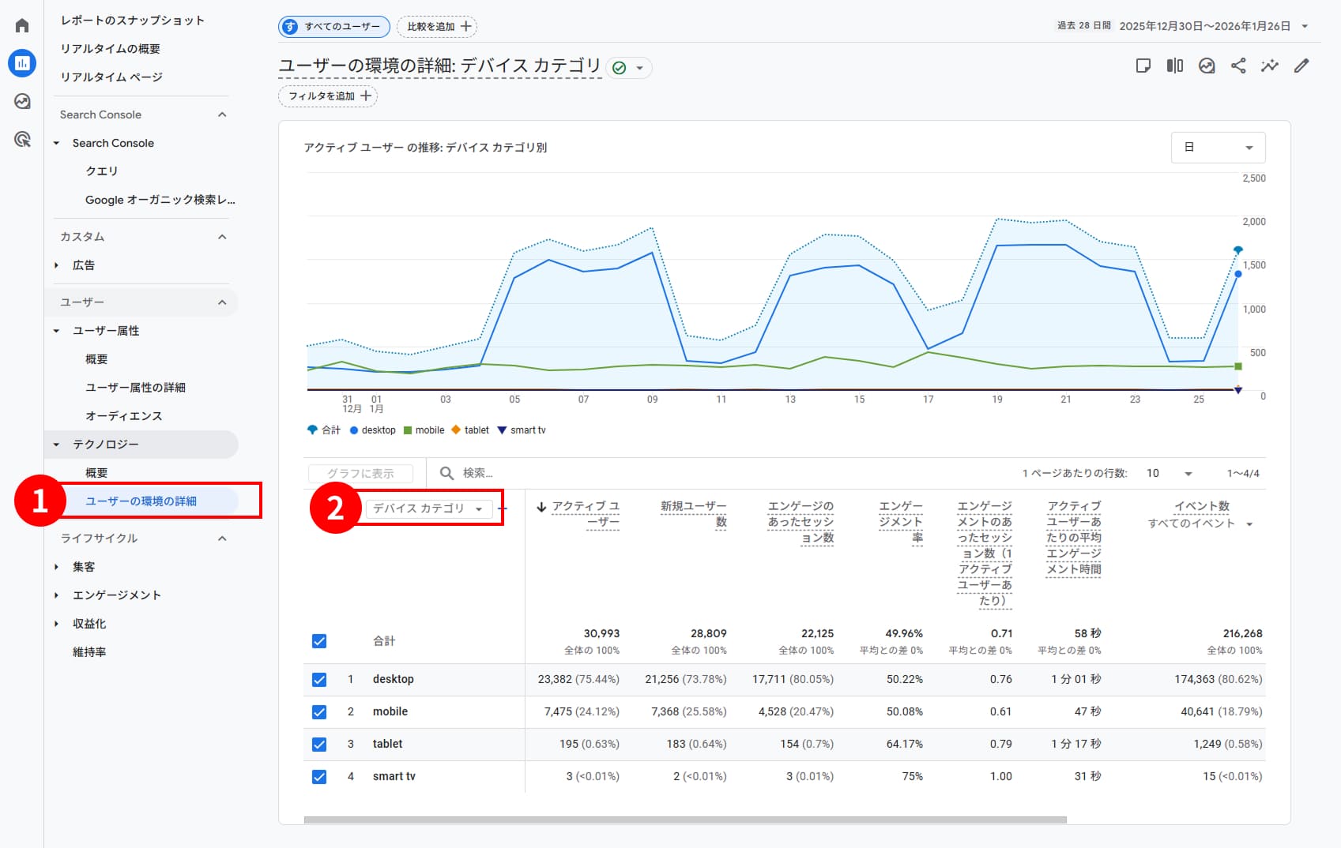Open the Insights sparkline icon
1341x848 pixels.
1269,66
